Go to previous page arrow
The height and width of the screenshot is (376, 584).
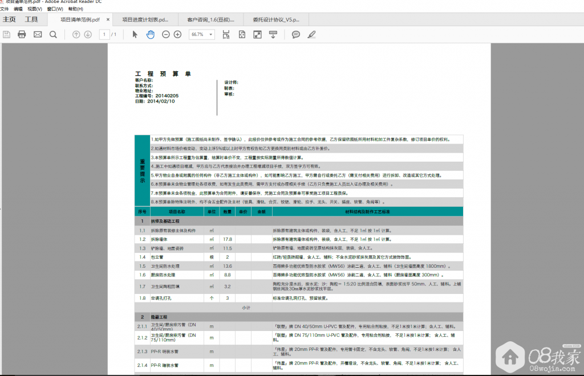click(76, 34)
